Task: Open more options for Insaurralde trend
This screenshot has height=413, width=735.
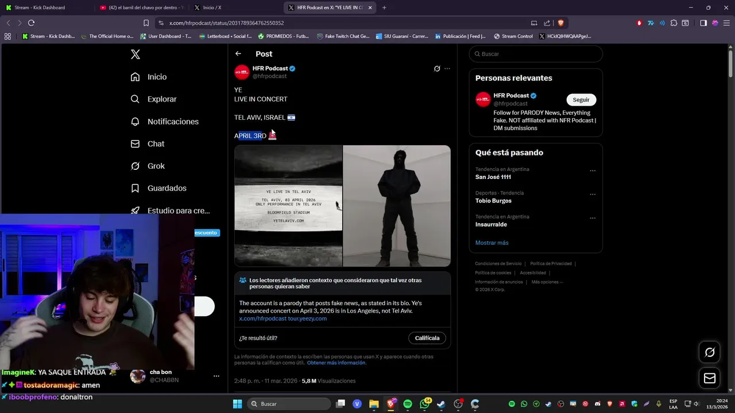Action: [593, 218]
